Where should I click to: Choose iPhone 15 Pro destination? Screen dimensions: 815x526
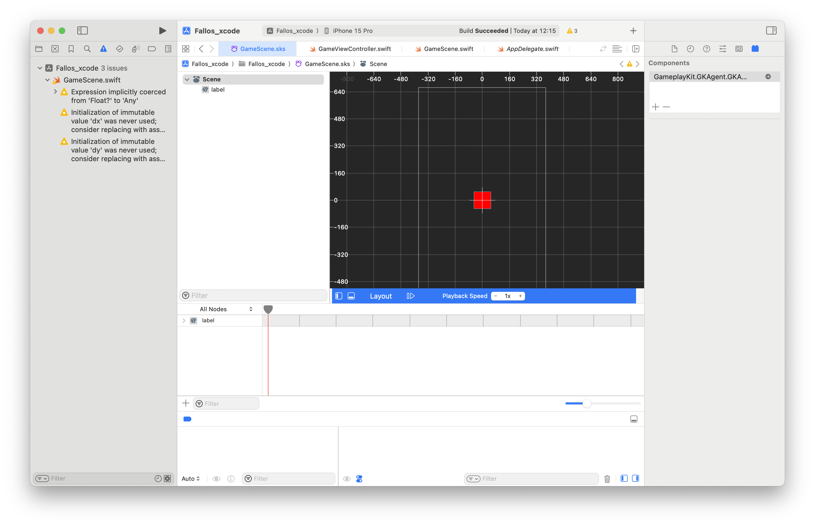(x=348, y=31)
